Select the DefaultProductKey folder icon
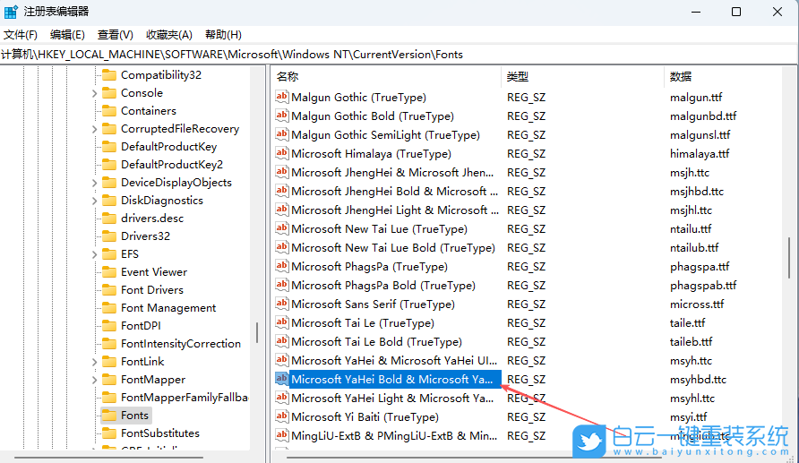 click(x=109, y=147)
